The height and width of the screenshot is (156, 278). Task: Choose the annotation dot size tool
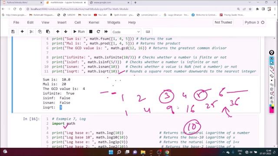click(x=271, y=80)
